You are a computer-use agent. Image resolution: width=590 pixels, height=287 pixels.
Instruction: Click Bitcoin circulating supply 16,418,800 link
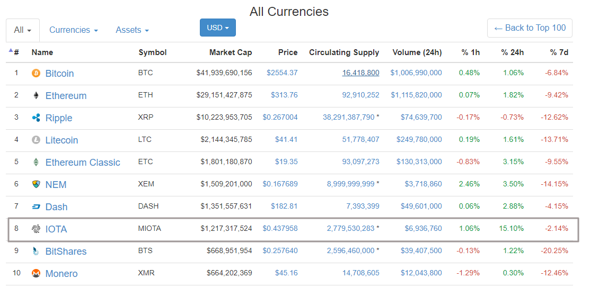coord(360,73)
